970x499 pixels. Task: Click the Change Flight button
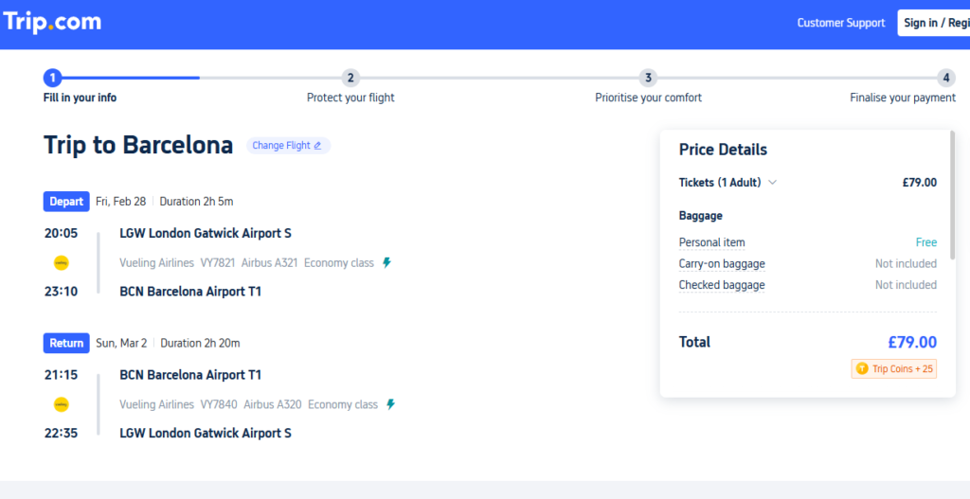click(x=288, y=146)
